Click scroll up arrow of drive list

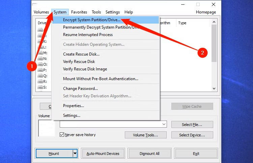(214, 22)
